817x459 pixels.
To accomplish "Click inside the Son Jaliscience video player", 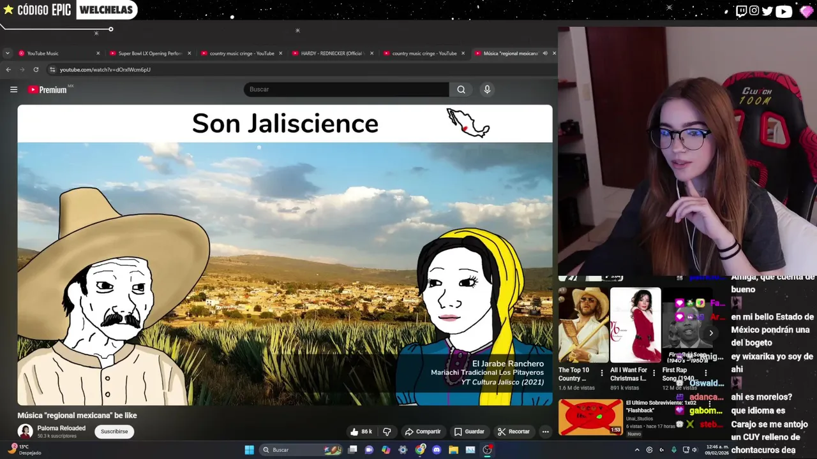I will (285, 255).
